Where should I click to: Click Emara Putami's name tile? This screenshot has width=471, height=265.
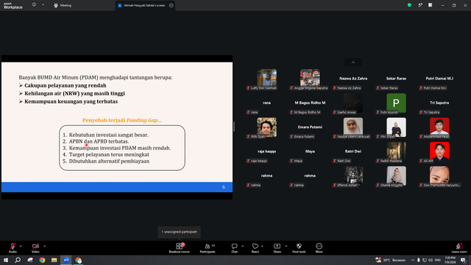click(x=310, y=128)
